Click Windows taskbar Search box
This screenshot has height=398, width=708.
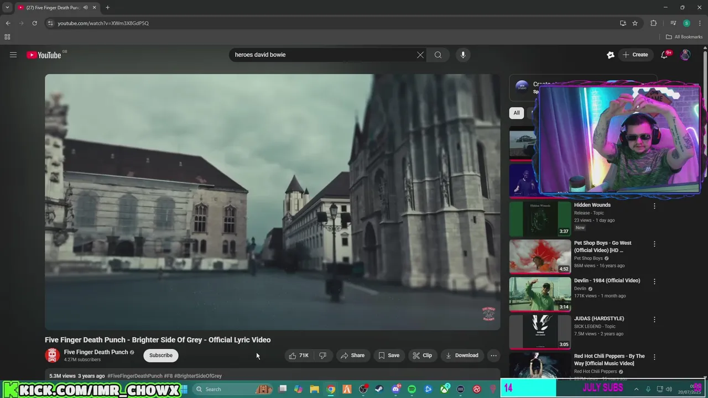[232, 389]
